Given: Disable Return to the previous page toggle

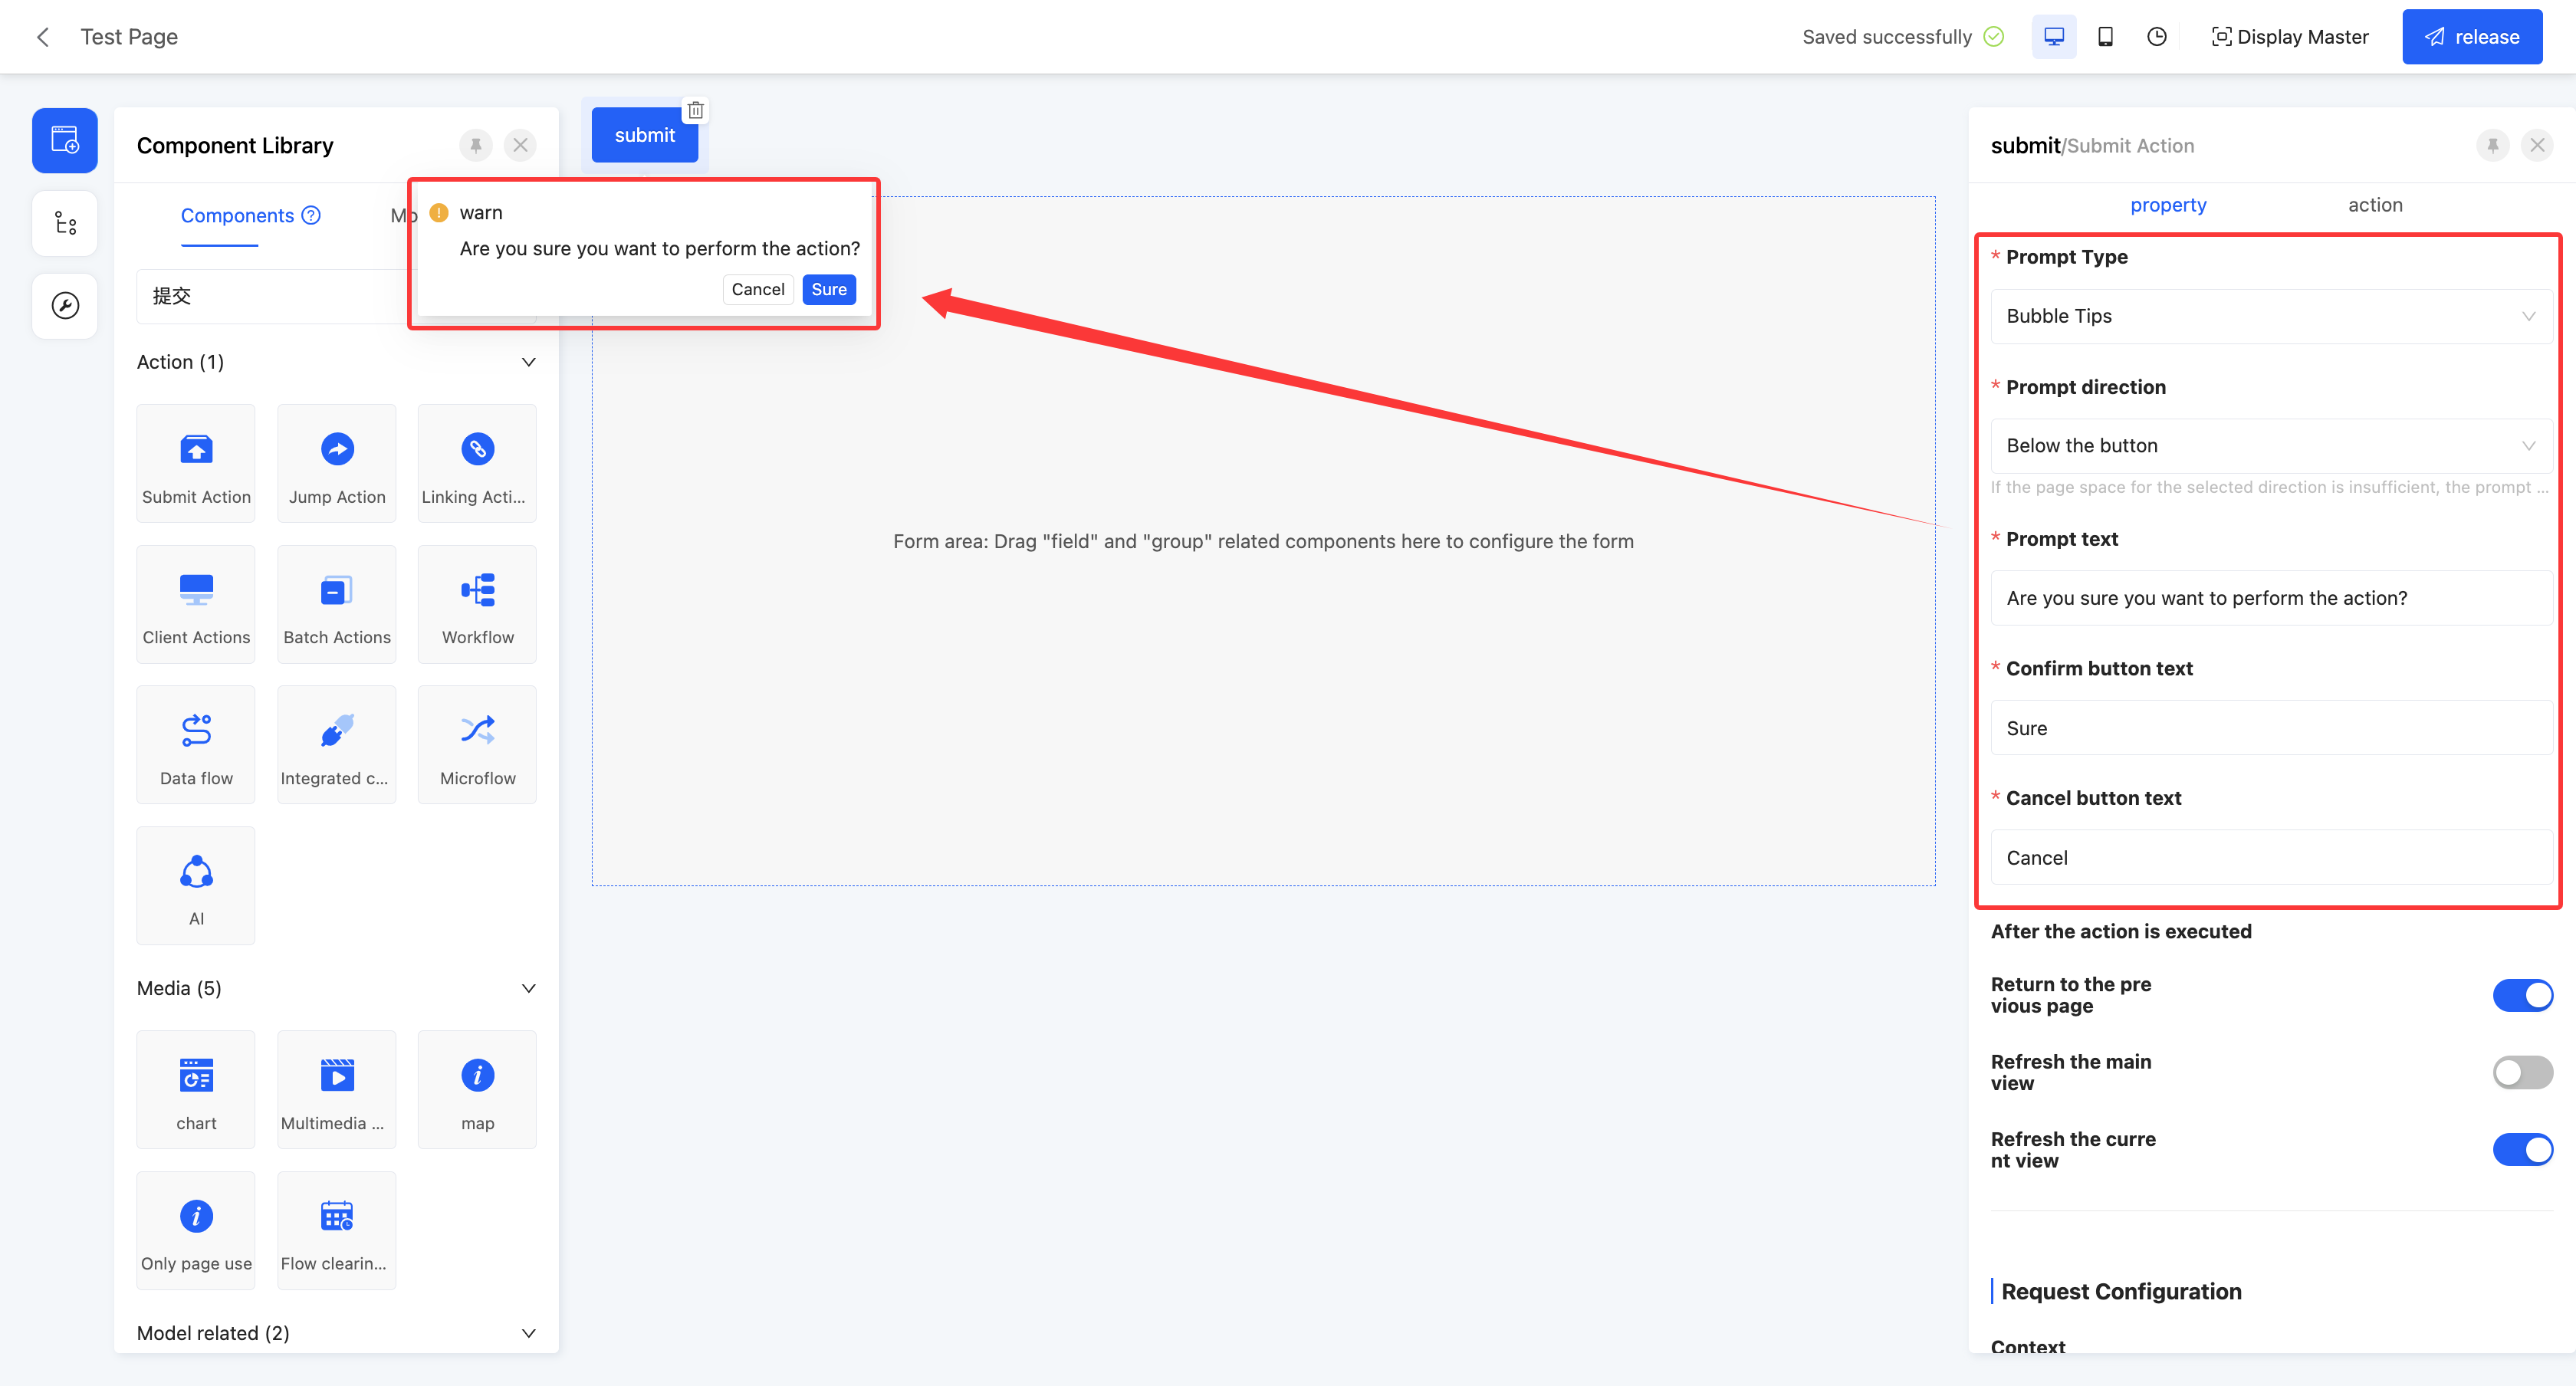Looking at the screenshot, I should 2522,995.
